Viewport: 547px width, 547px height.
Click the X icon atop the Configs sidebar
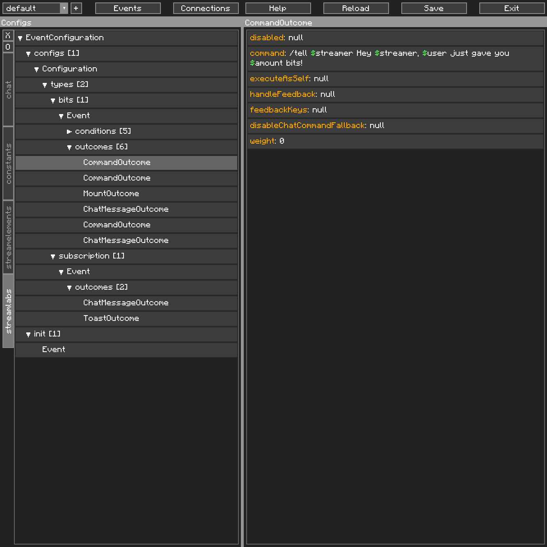[x=8, y=35]
